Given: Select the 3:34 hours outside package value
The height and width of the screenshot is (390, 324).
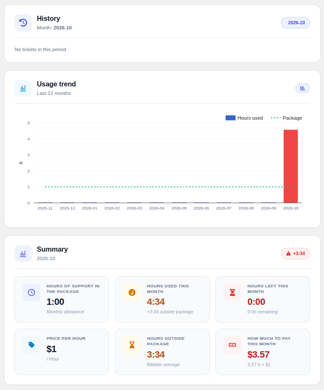Looking at the screenshot, I should click(x=156, y=354).
